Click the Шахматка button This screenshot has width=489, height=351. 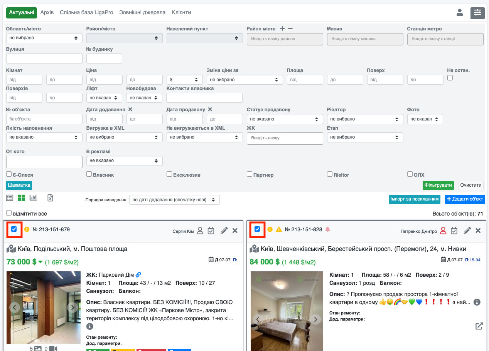click(19, 185)
